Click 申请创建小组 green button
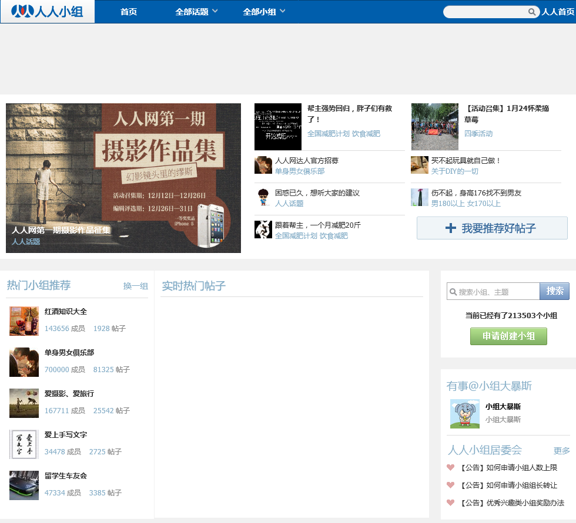576x523 pixels. tap(508, 336)
